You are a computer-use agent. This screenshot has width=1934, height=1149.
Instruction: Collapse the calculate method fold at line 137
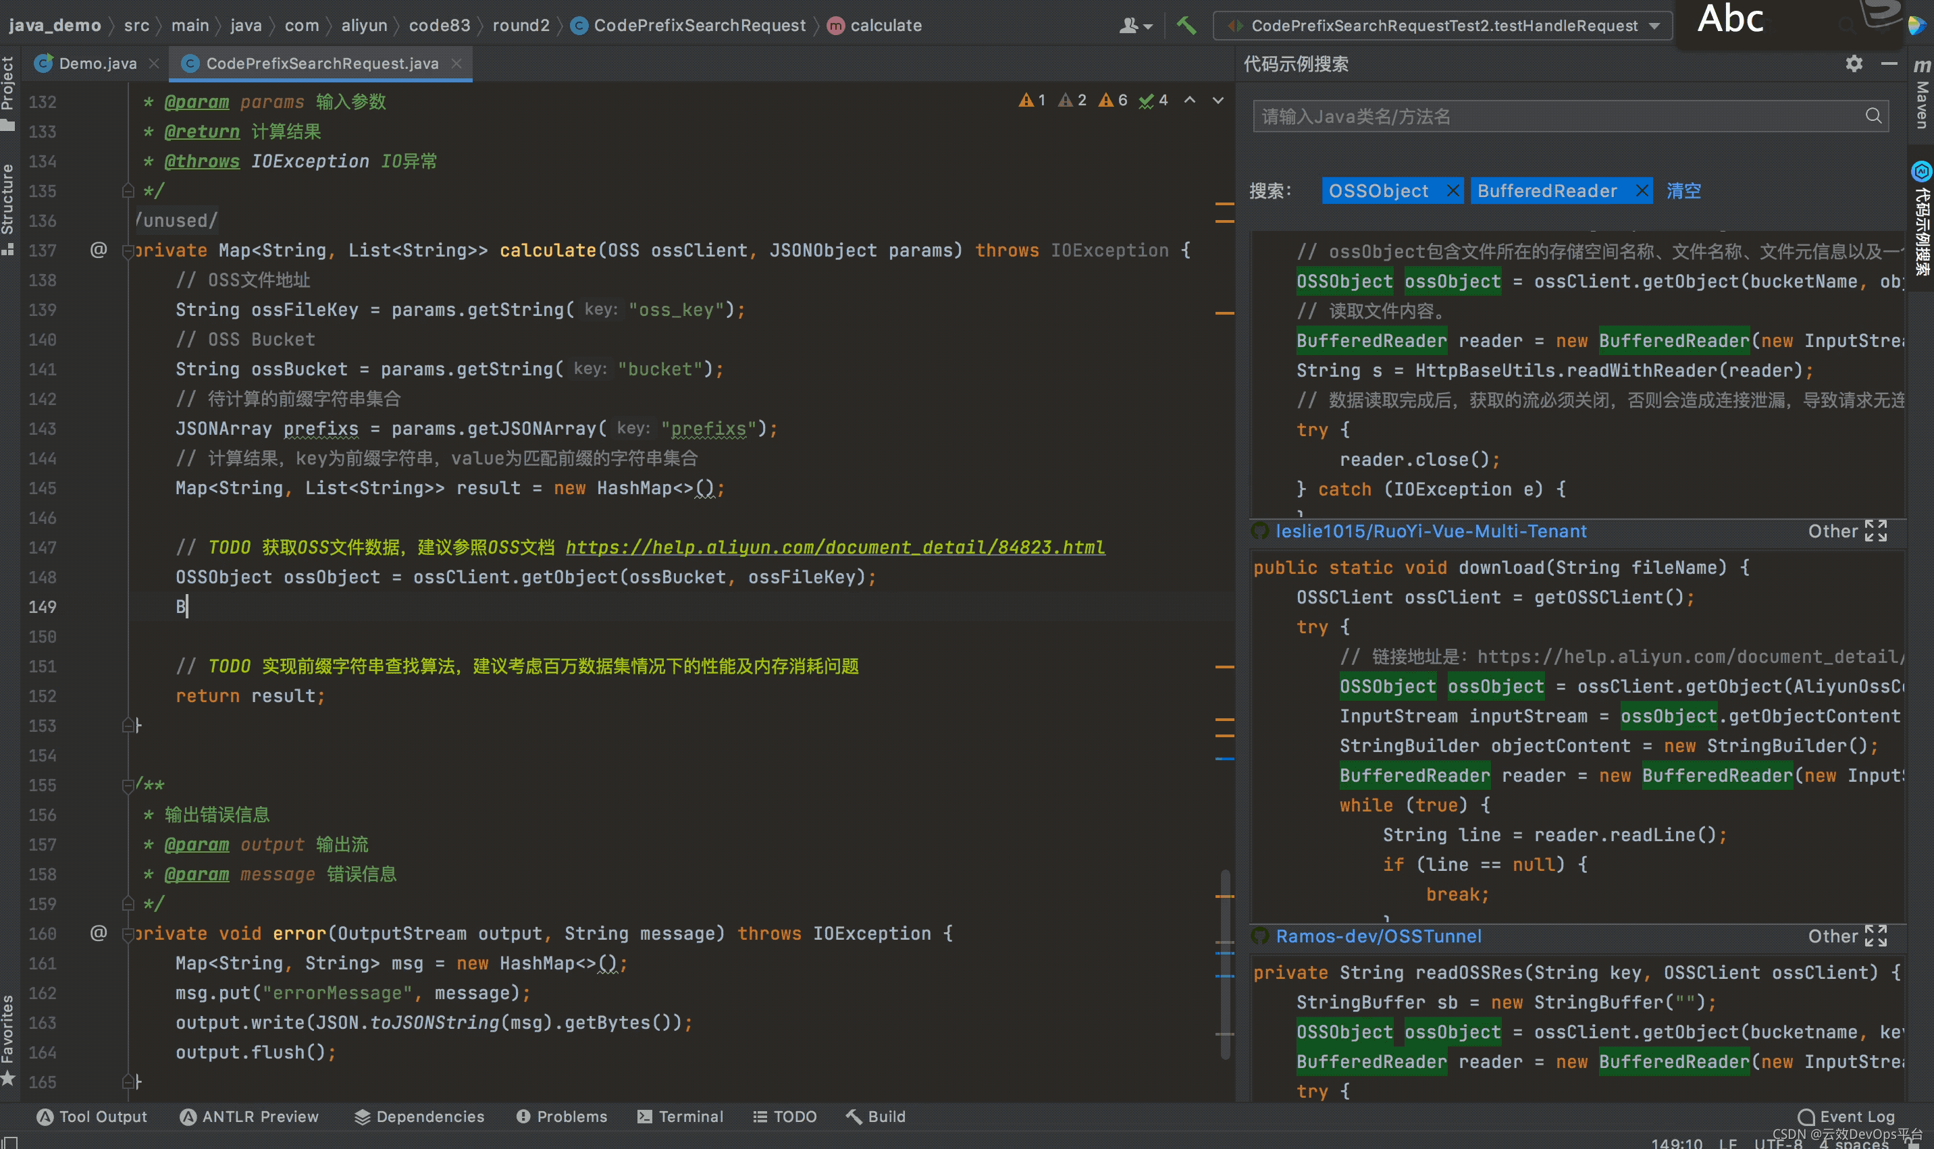128,251
